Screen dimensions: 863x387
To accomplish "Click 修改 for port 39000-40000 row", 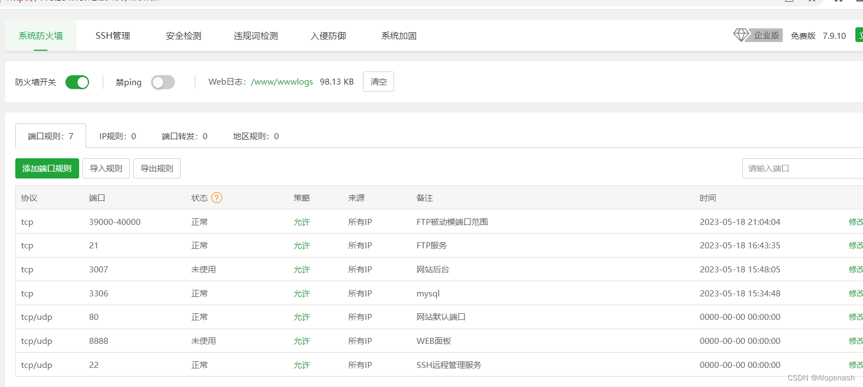I will 855,222.
